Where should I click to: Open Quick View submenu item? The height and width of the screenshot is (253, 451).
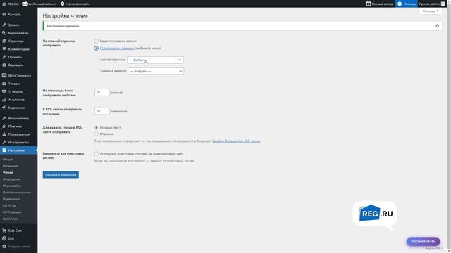click(11, 219)
